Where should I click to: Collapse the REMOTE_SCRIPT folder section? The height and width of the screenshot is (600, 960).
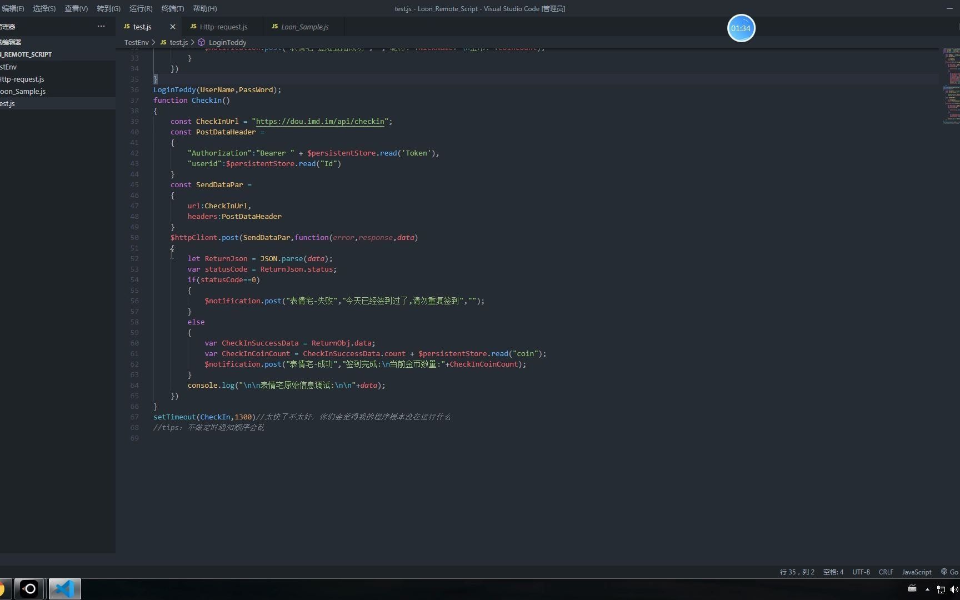[58, 54]
